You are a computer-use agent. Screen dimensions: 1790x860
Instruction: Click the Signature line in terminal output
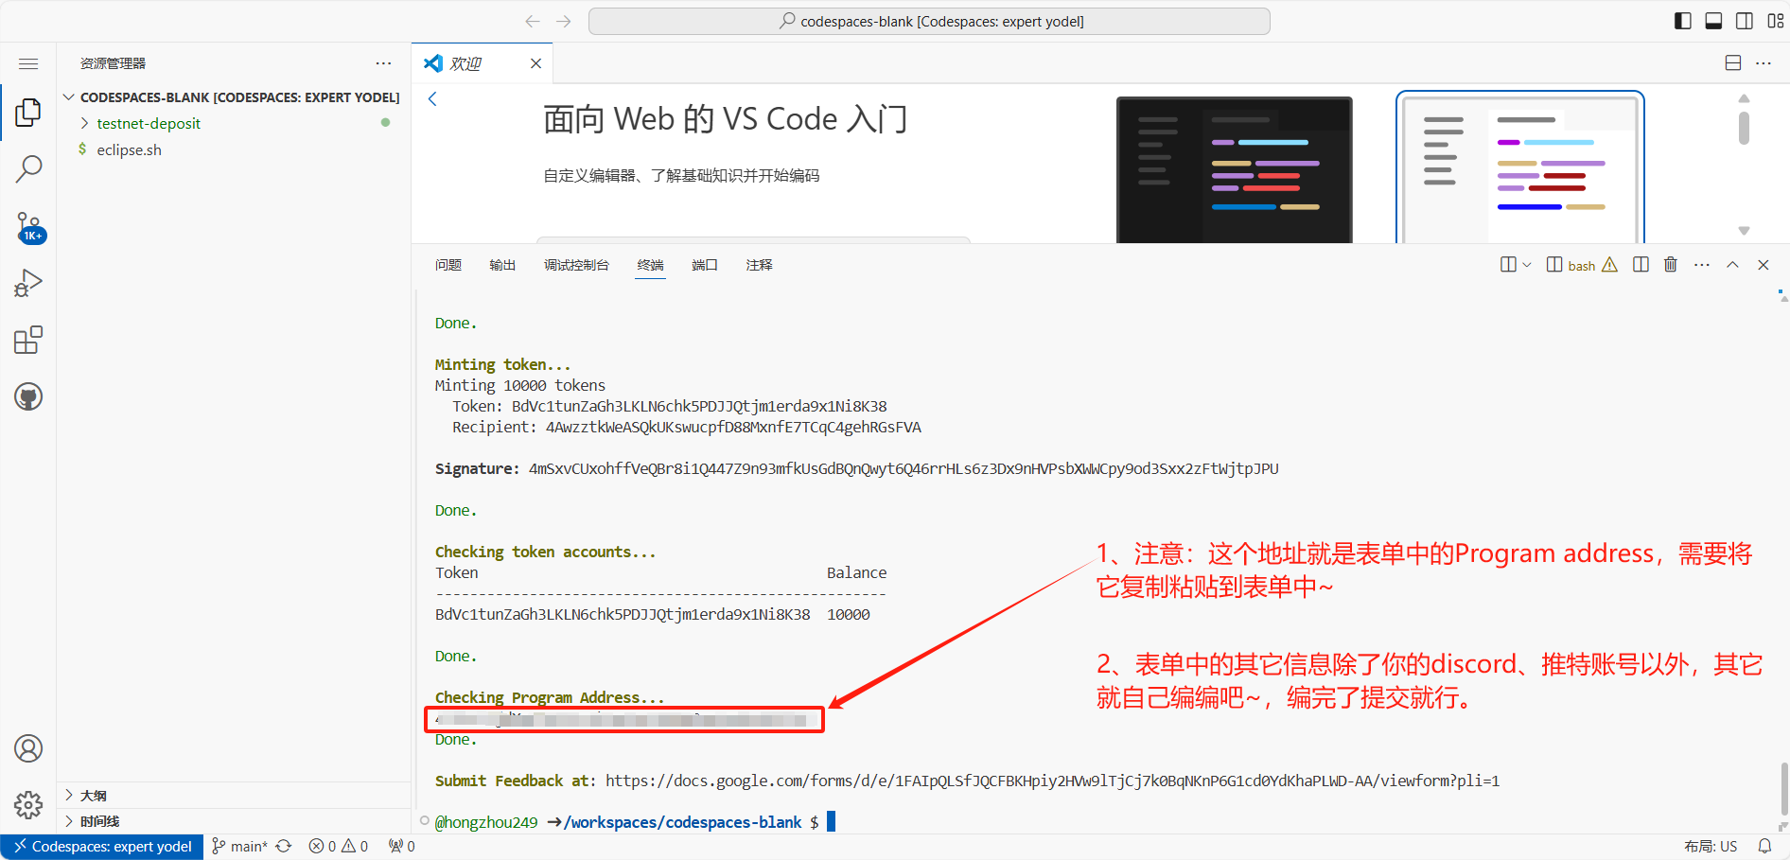point(856,468)
